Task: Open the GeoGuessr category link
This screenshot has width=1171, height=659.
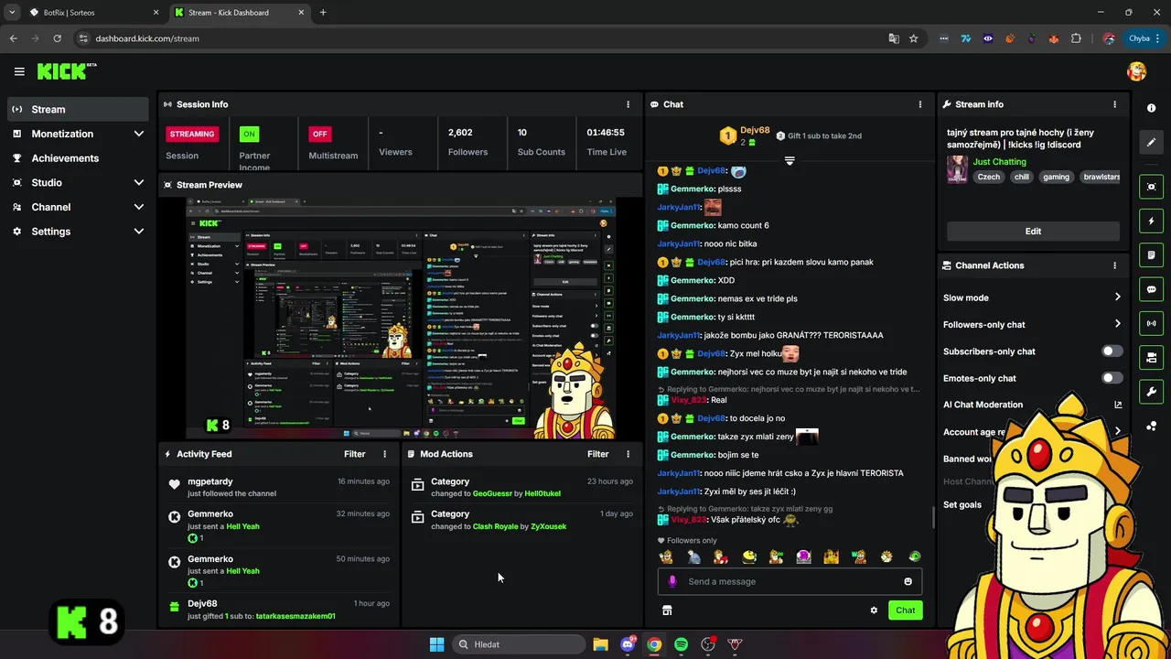Action: click(x=490, y=493)
